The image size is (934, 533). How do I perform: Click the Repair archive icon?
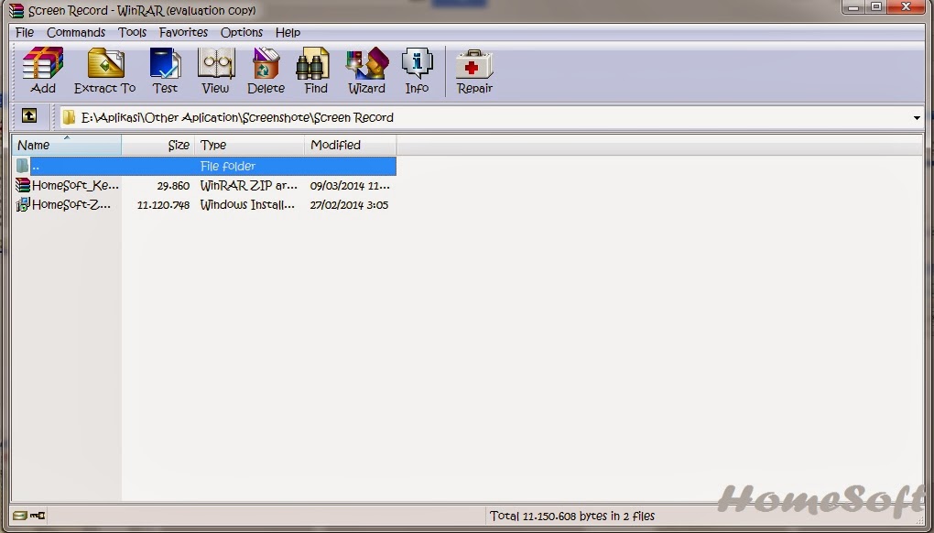[473, 69]
